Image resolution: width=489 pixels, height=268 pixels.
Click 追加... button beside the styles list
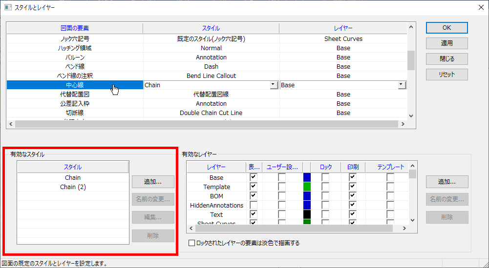click(x=153, y=182)
